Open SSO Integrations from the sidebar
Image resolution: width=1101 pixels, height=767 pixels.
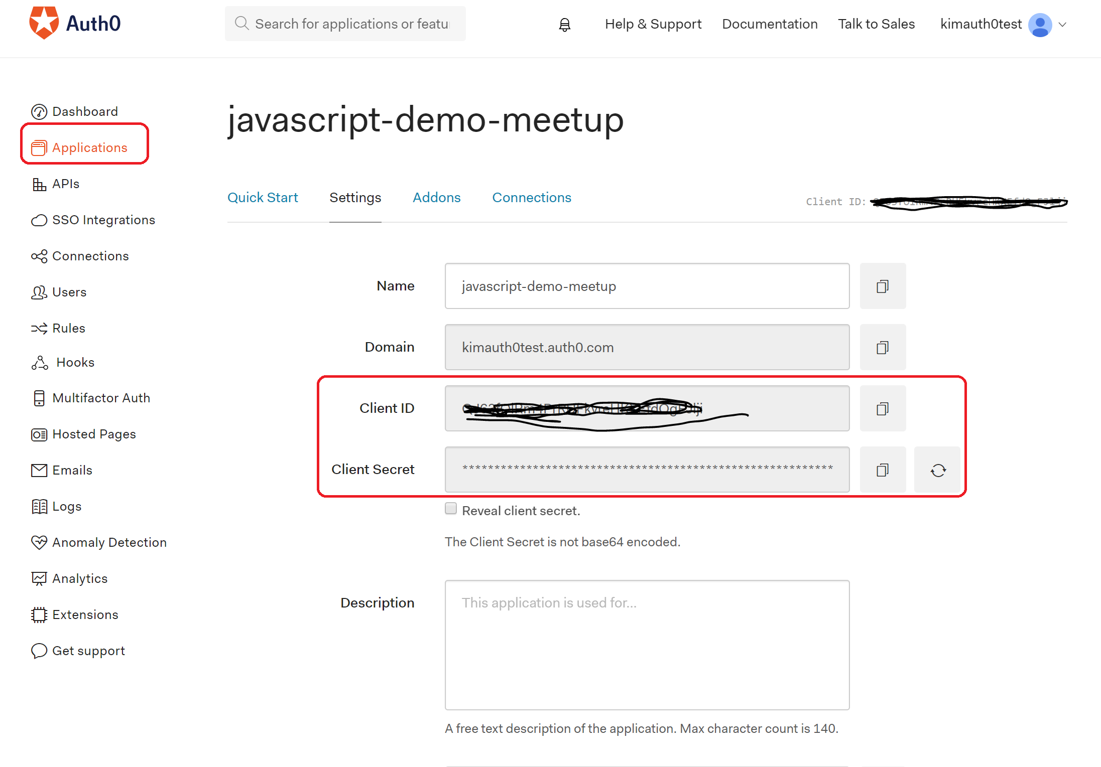pyautogui.click(x=103, y=220)
